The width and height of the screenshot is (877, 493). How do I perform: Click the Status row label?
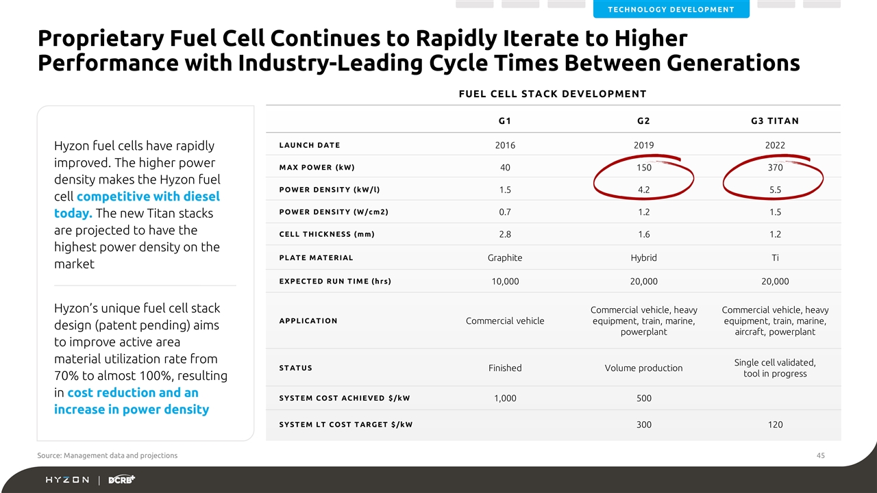[296, 368]
